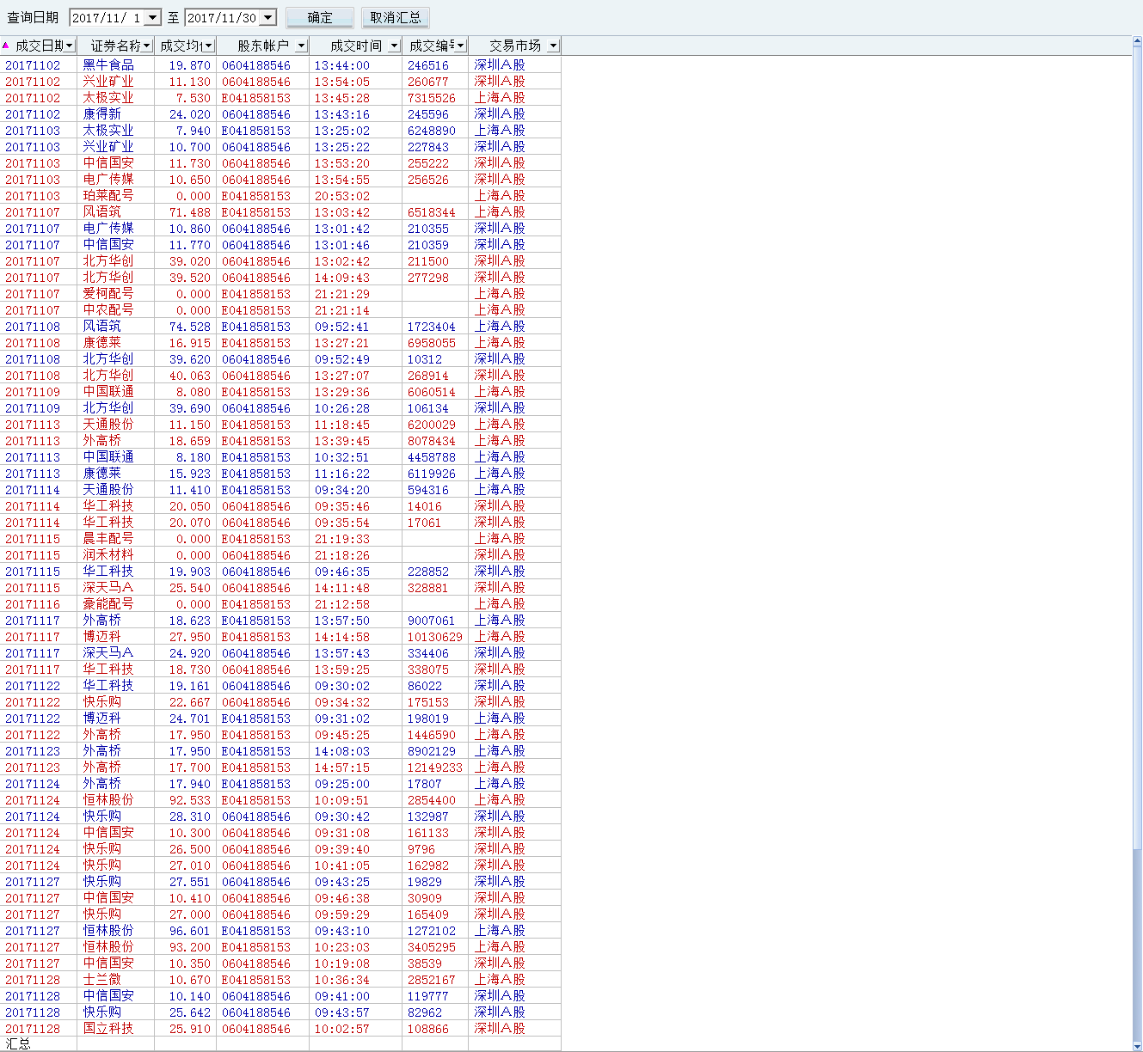Click trade time 14:57:15
This screenshot has width=1143, height=1052.
pyautogui.click(x=341, y=768)
